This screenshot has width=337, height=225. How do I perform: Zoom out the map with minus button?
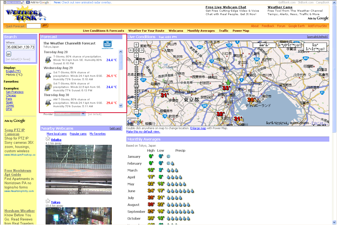coord(136,112)
